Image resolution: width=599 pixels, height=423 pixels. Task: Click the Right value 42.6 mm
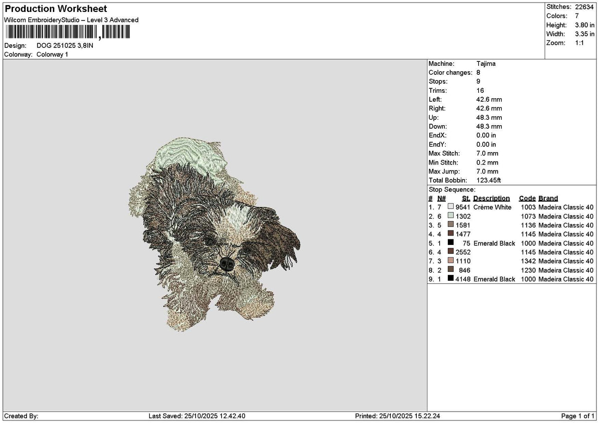coord(489,109)
